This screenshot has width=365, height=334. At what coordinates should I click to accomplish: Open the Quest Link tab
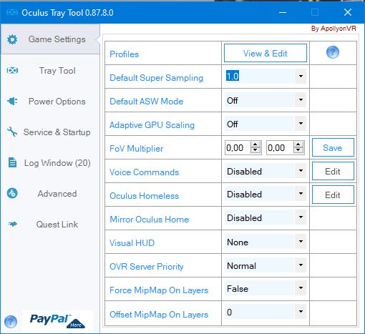[50, 225]
